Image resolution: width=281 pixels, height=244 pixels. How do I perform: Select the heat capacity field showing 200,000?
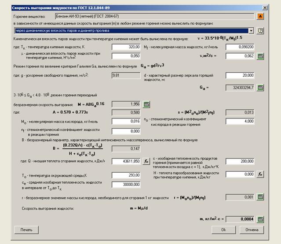pyautogui.click(x=240, y=161)
